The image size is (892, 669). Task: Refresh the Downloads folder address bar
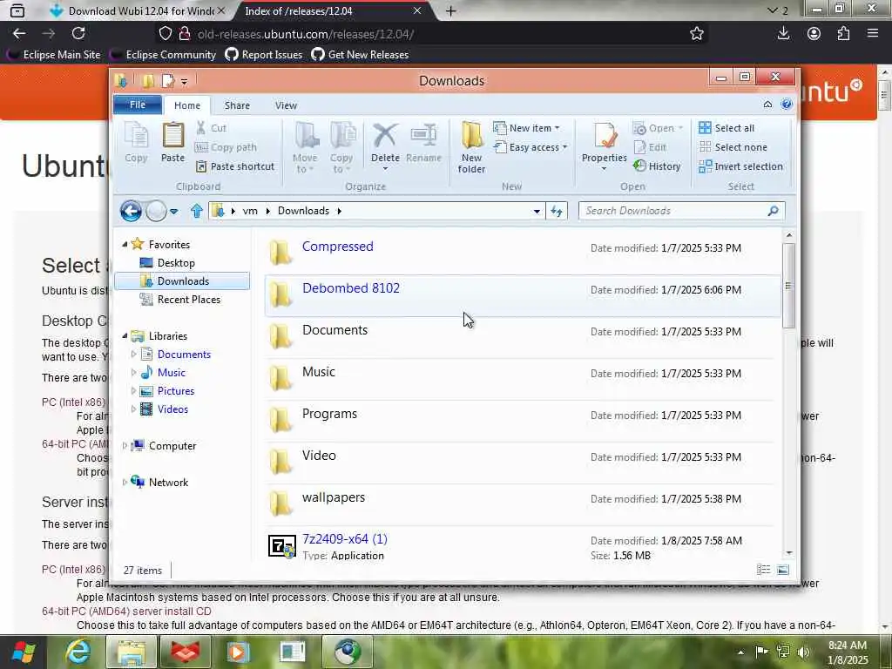[557, 211]
